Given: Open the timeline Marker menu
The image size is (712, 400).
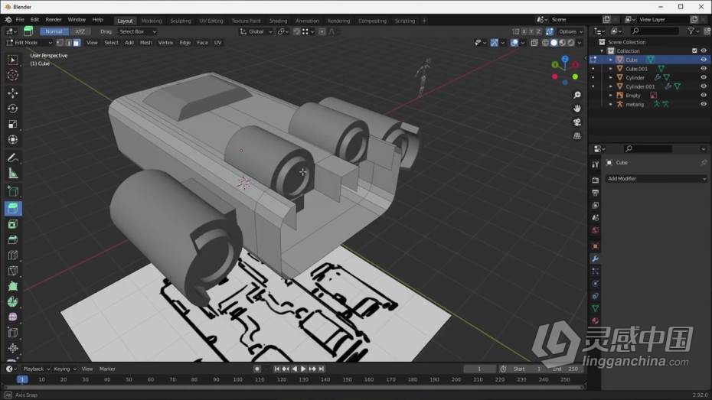Looking at the screenshot, I should point(107,369).
